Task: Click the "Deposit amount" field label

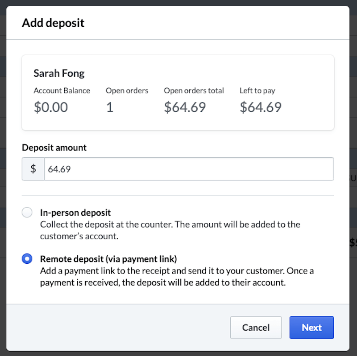Action: click(x=54, y=147)
